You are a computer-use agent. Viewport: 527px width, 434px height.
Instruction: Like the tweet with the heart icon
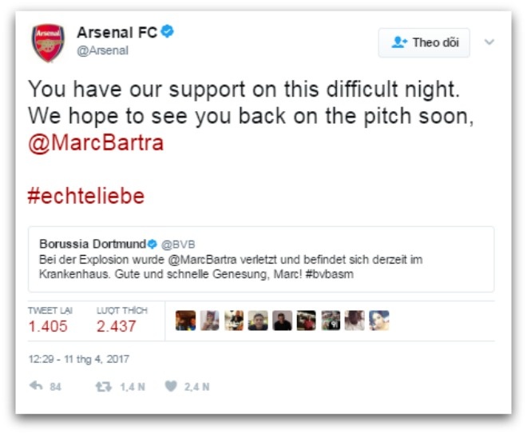[171, 387]
